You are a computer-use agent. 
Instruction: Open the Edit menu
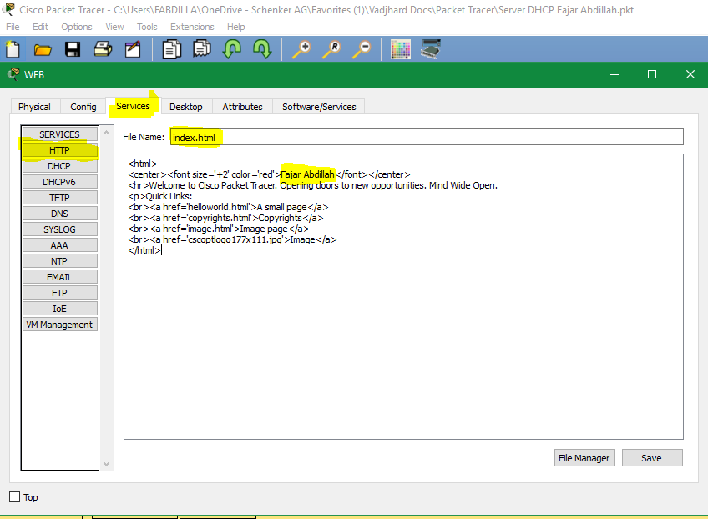(x=40, y=27)
